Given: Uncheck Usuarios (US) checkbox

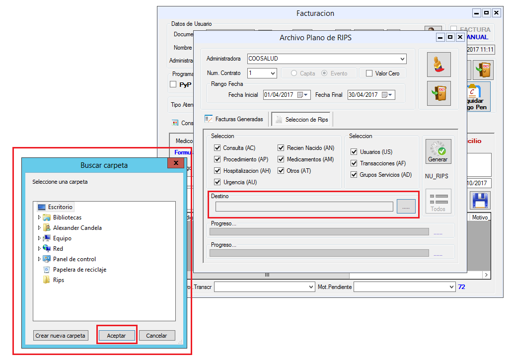Looking at the screenshot, I should [x=354, y=152].
